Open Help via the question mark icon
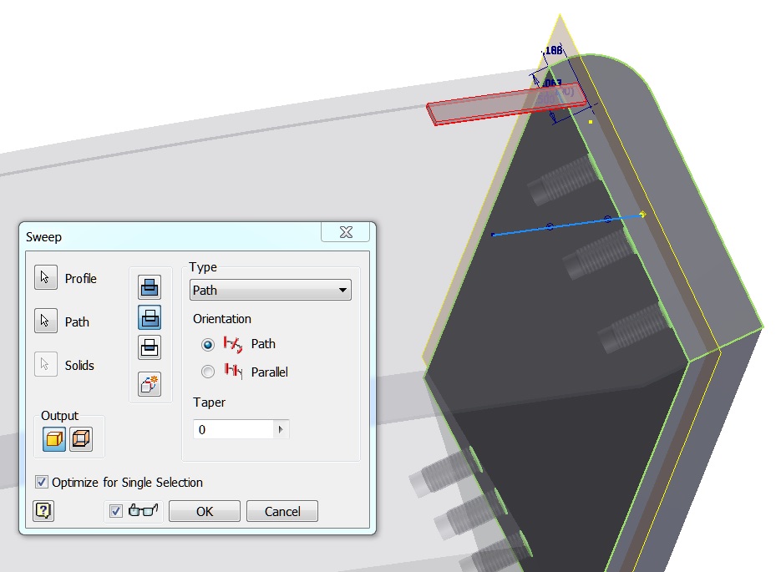This screenshot has height=572, width=781. coord(43,510)
